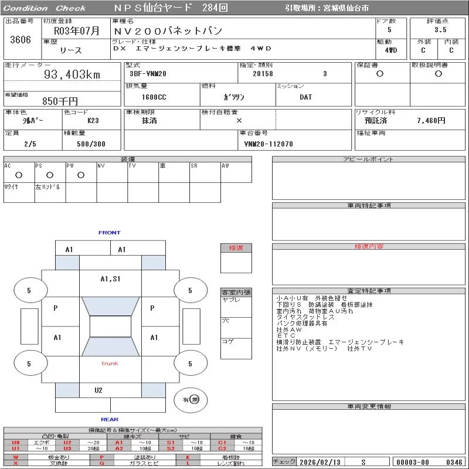This screenshot has height=469, width=469.
Task: Click the front-left tire circle marked 5
Action: coord(29,290)
